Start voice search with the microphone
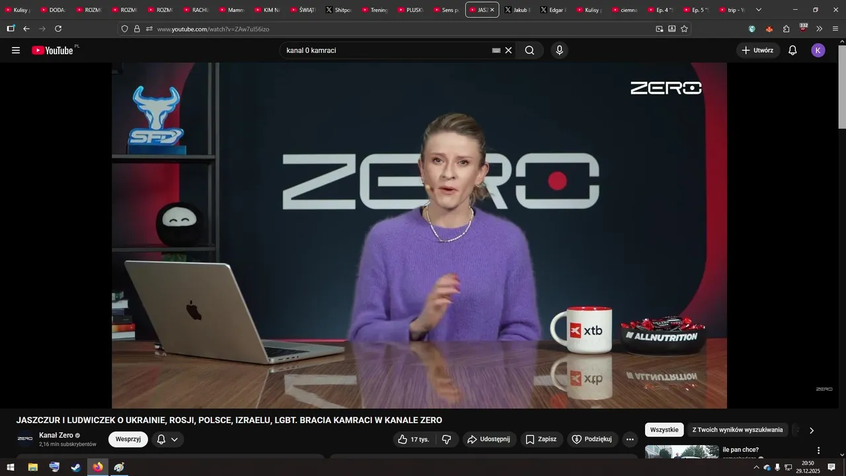This screenshot has height=476, width=846. pyautogui.click(x=560, y=50)
